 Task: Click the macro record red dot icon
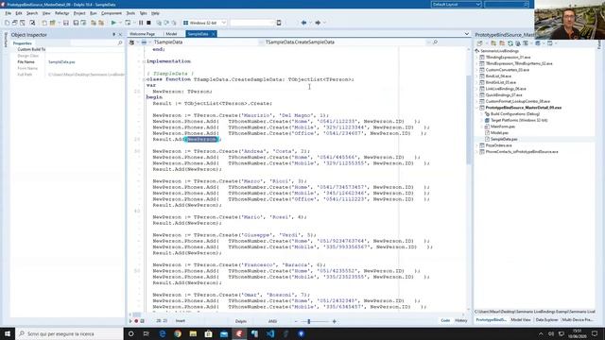point(136,321)
